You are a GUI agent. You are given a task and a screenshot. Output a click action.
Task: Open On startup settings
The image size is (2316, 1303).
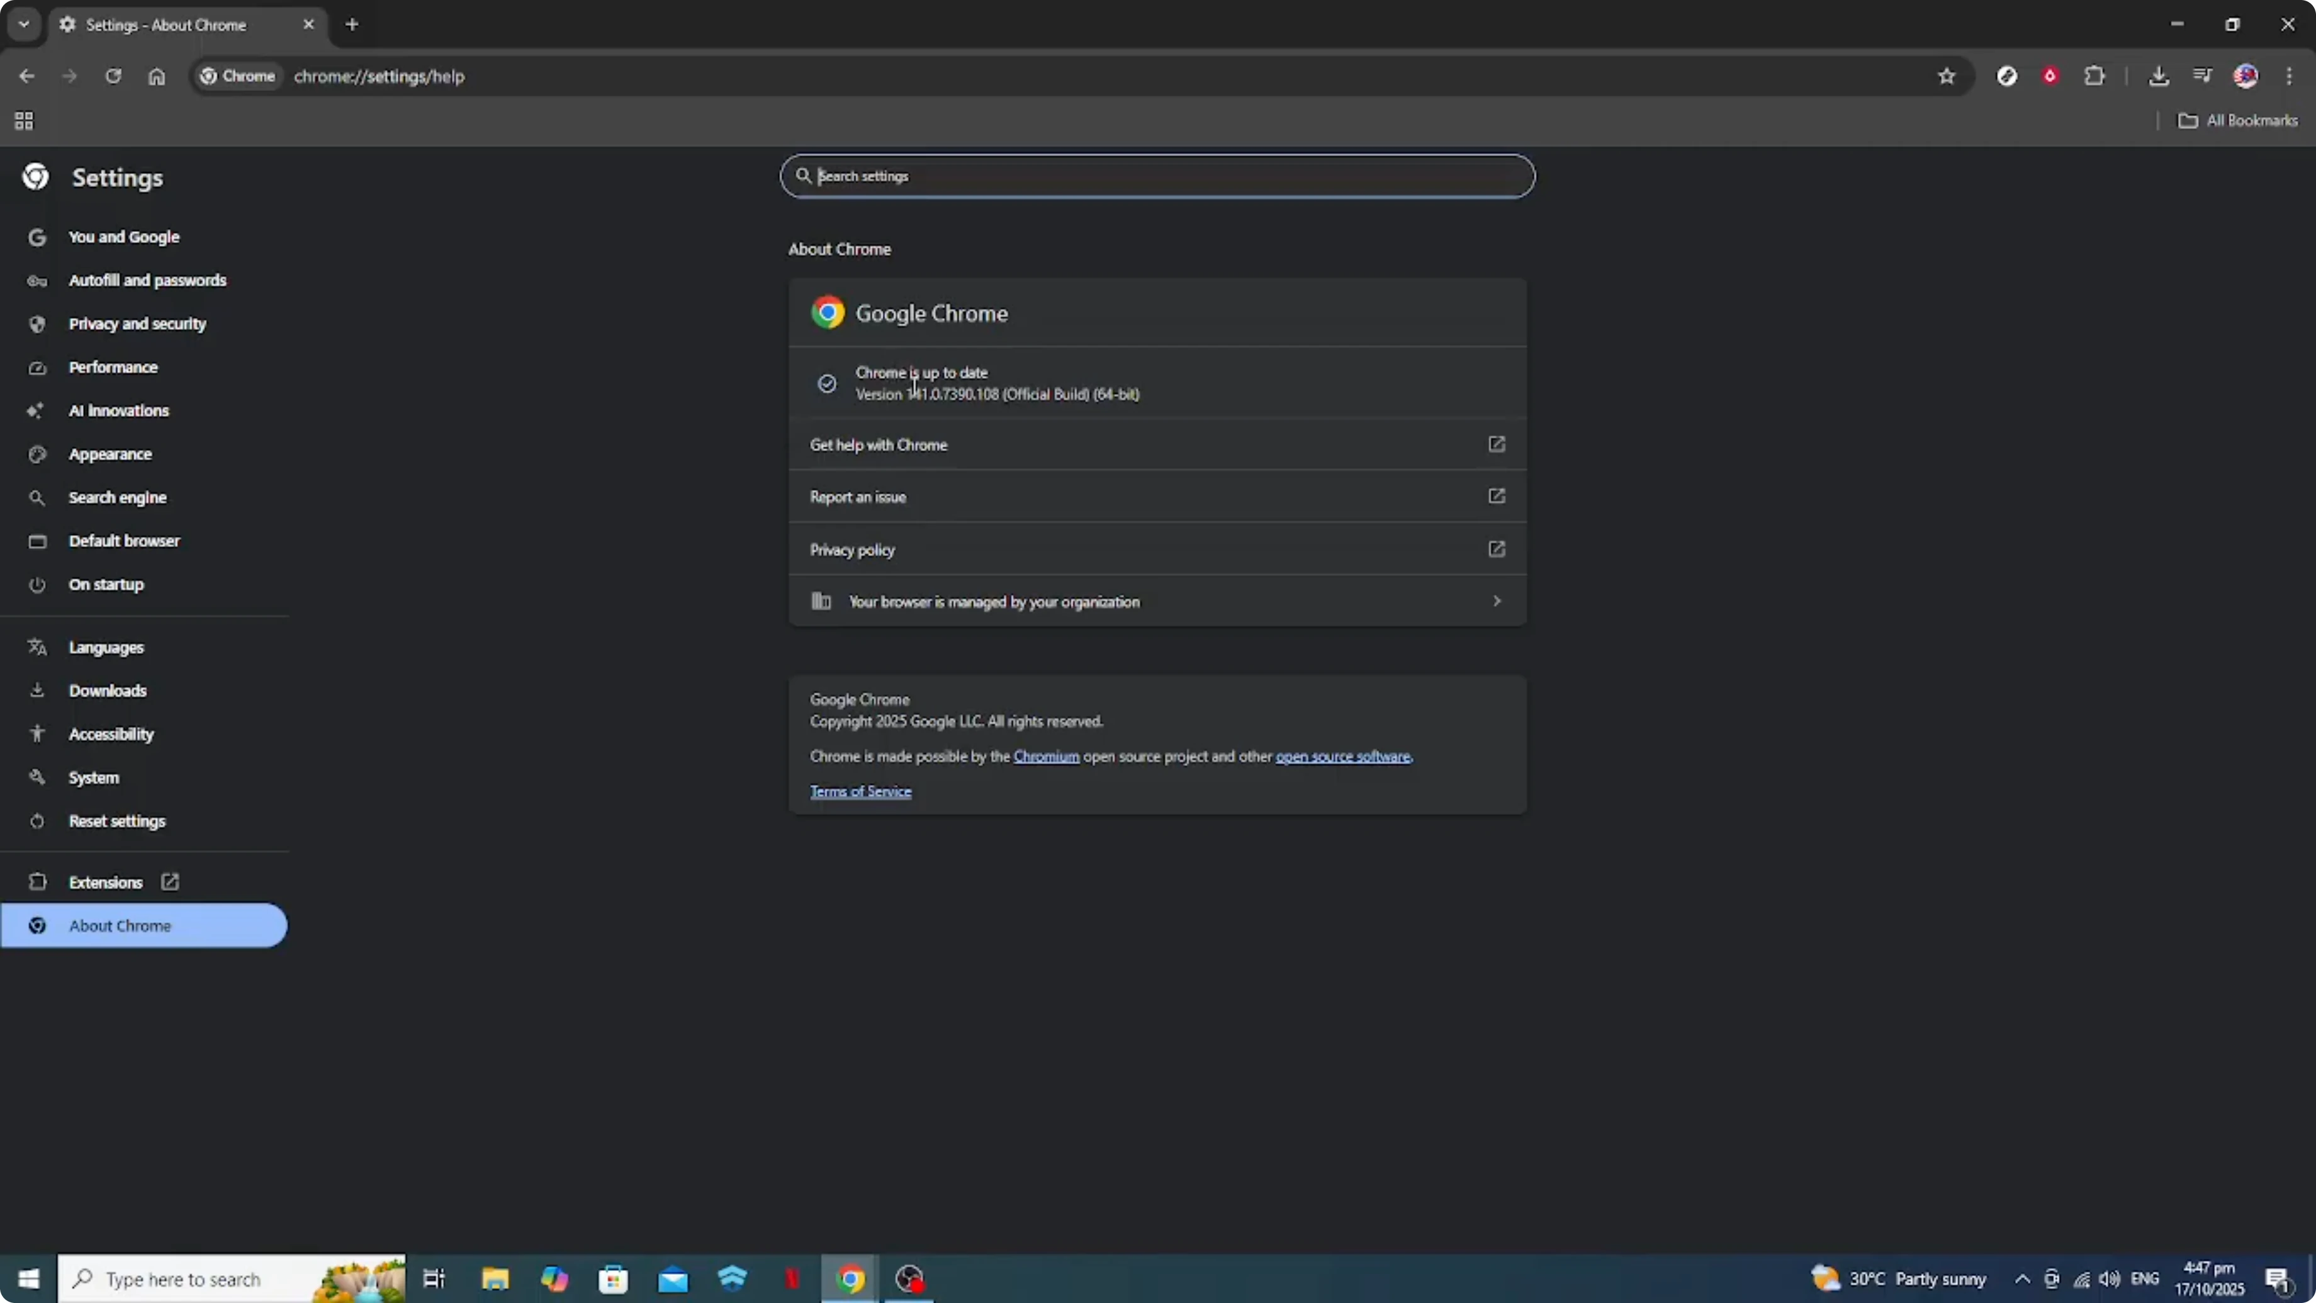click(106, 585)
